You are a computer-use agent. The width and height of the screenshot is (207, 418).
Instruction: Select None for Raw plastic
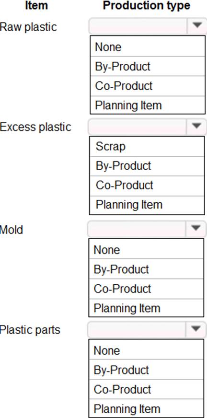tap(148, 47)
